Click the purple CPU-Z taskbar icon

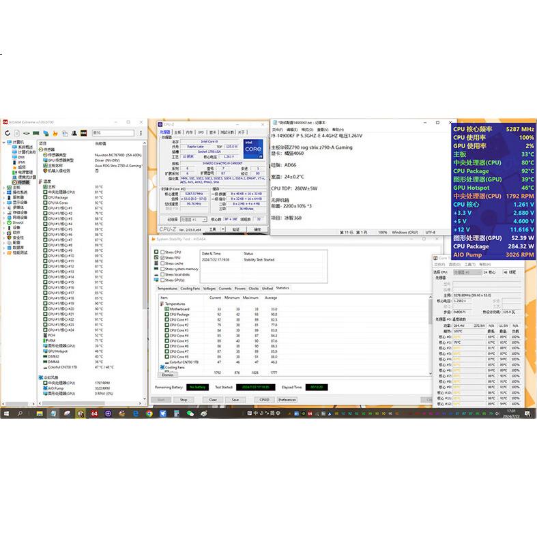pos(108,413)
